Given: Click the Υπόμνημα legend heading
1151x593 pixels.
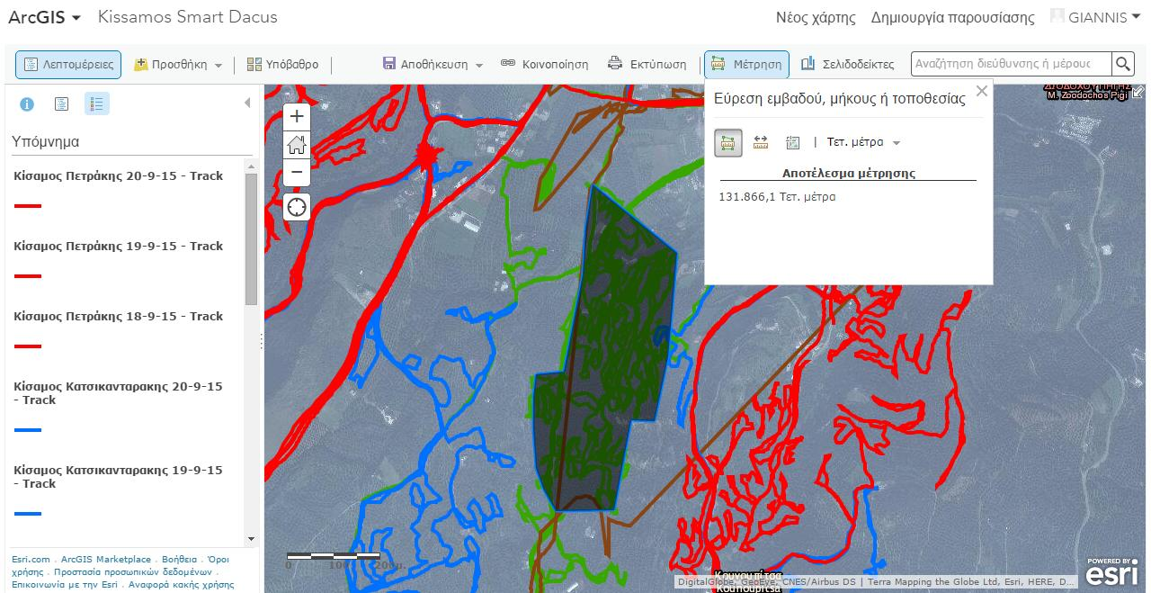Looking at the screenshot, I should [45, 141].
